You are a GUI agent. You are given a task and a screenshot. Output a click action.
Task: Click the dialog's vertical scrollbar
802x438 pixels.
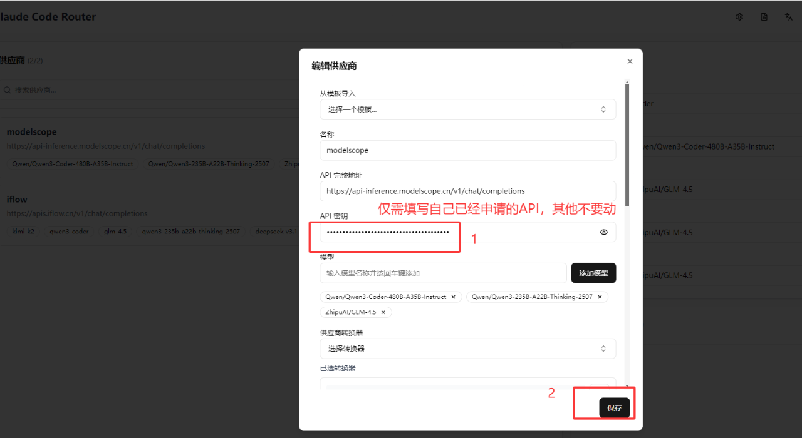click(627, 145)
